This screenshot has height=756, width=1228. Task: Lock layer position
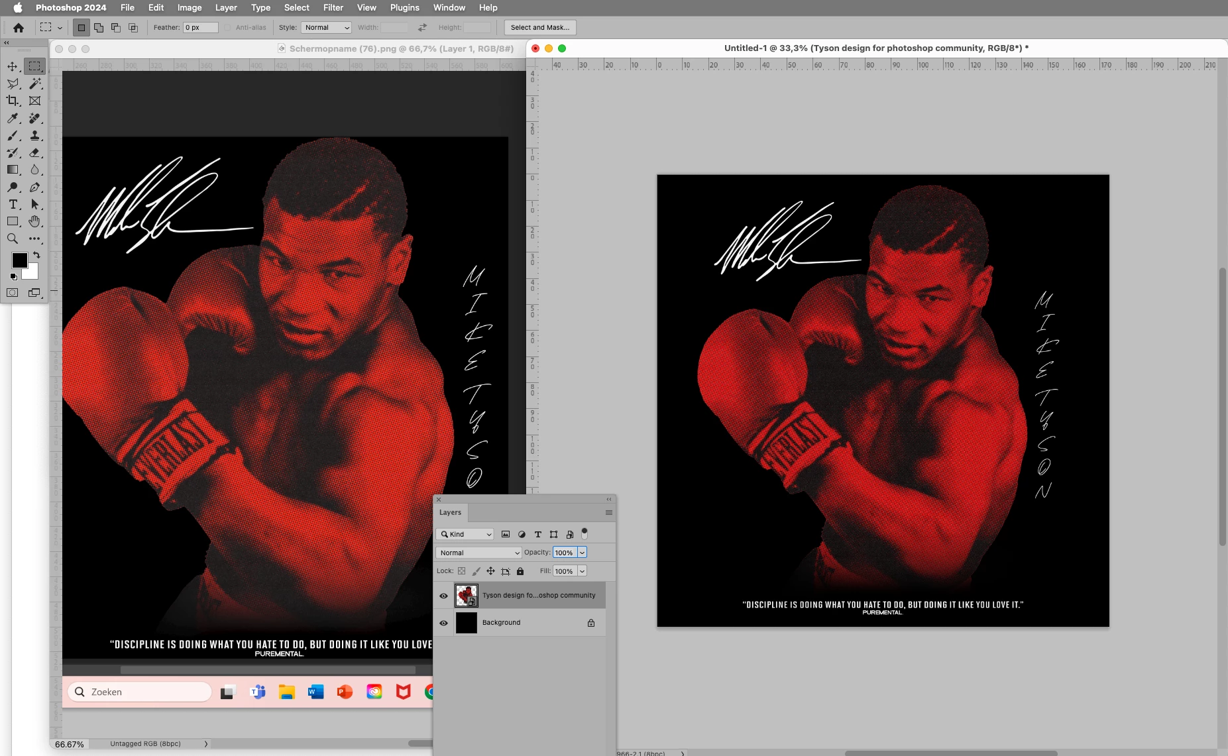tap(490, 571)
